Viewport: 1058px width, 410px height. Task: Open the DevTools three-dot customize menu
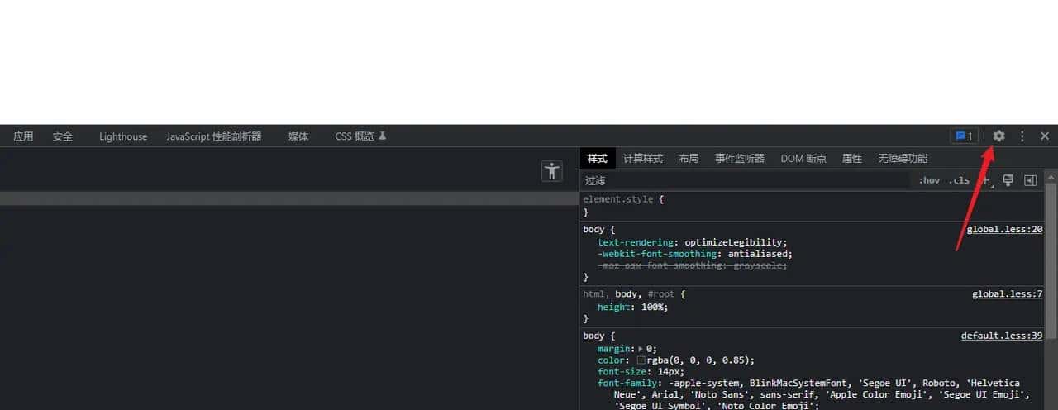pos(1022,136)
